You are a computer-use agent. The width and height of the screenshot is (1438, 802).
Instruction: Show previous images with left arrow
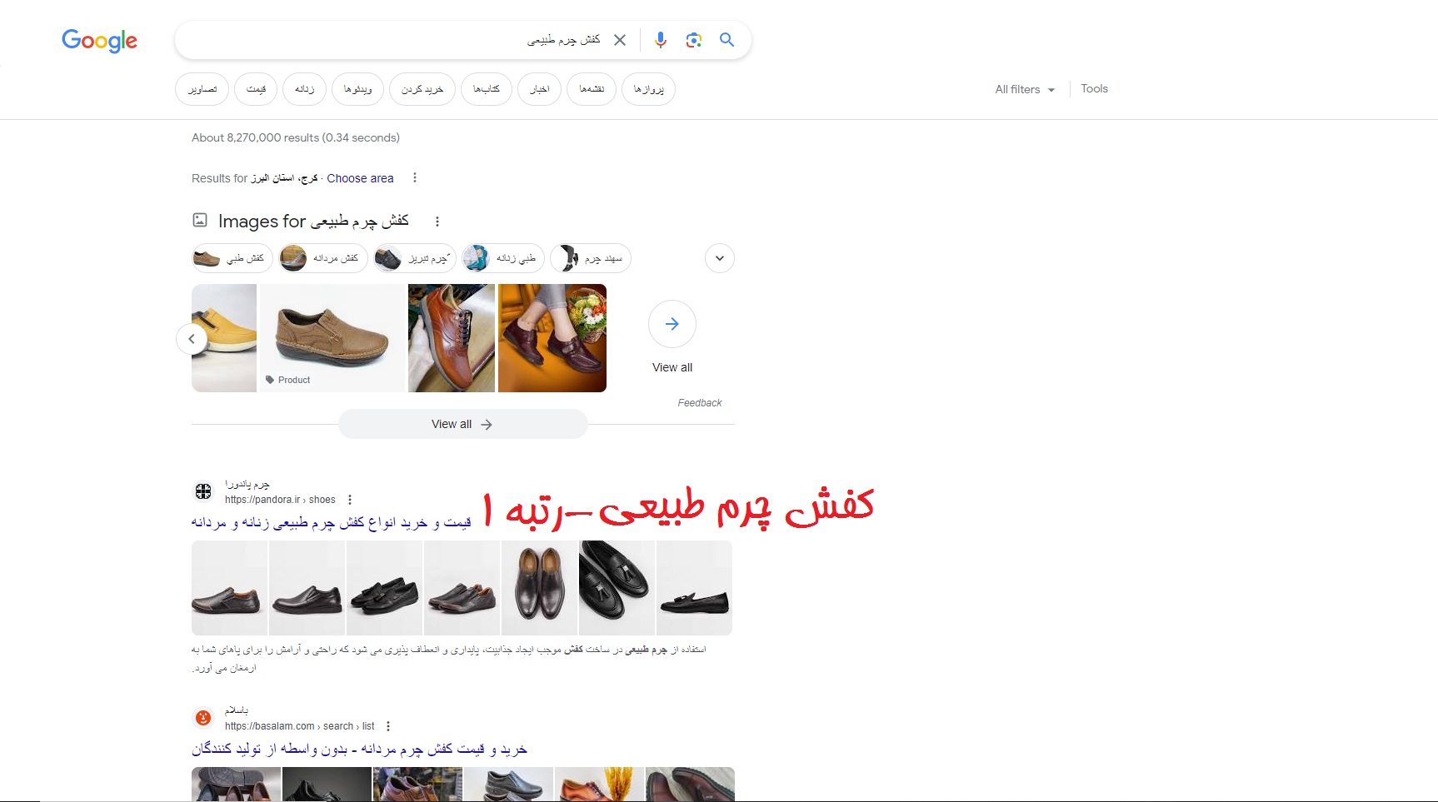[192, 339]
